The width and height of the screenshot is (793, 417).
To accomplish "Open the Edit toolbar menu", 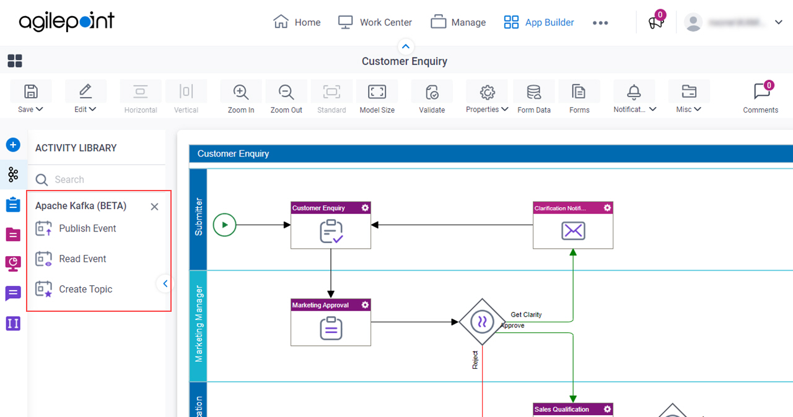I will point(85,97).
